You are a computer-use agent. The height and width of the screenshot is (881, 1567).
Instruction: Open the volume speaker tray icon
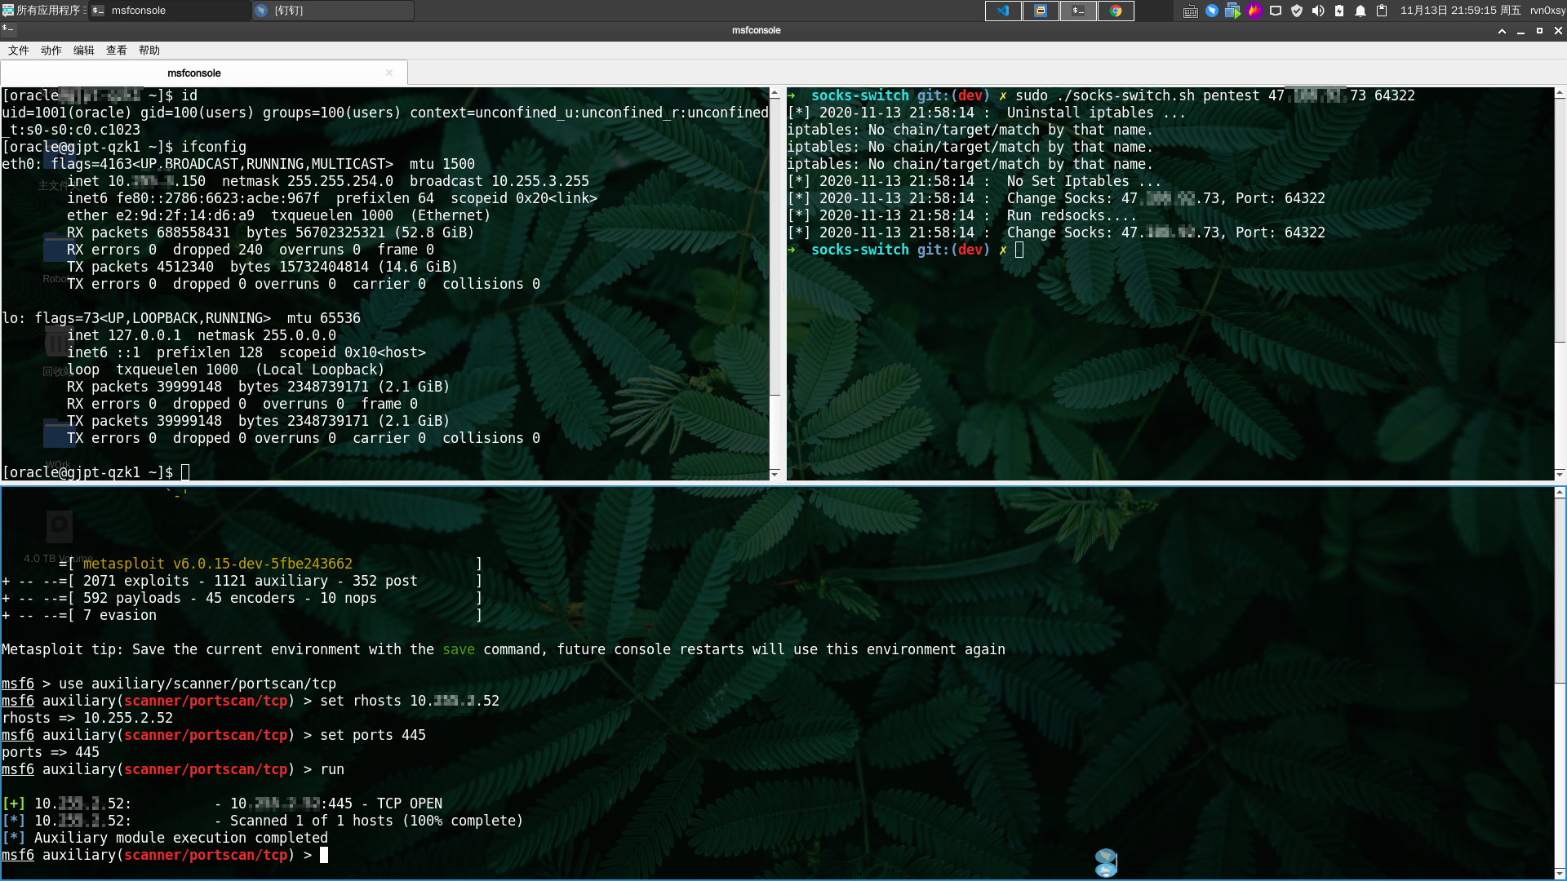1318,11
